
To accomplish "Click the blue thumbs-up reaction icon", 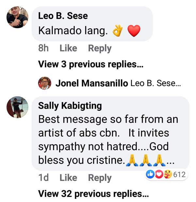I will pos(151,174).
